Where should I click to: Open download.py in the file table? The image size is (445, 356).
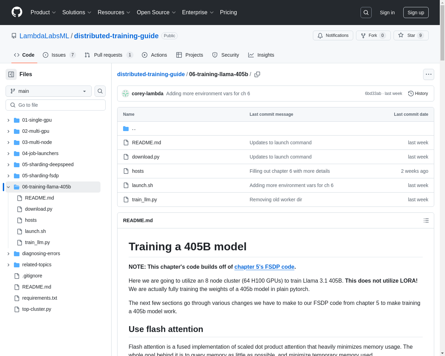tap(146, 157)
